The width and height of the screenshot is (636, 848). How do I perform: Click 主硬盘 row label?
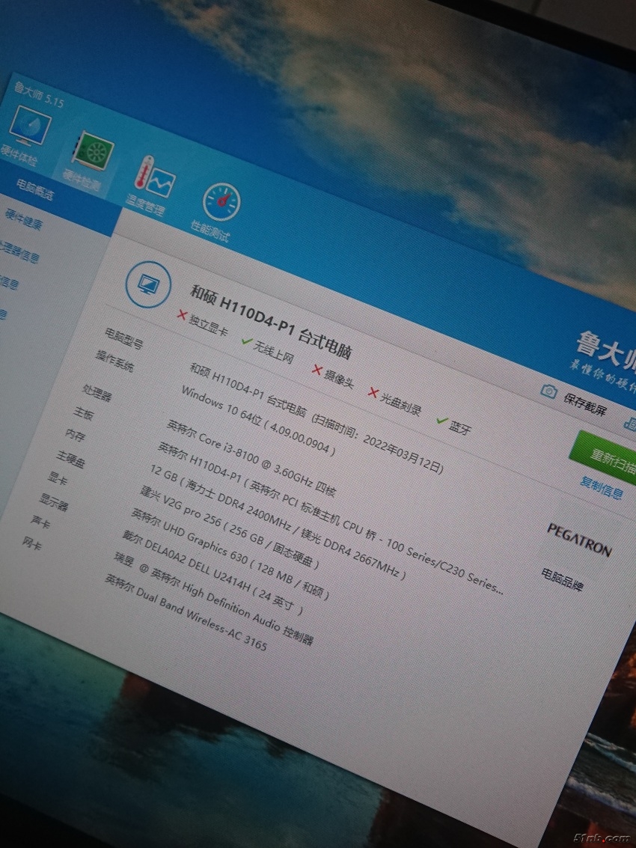pos(71,459)
